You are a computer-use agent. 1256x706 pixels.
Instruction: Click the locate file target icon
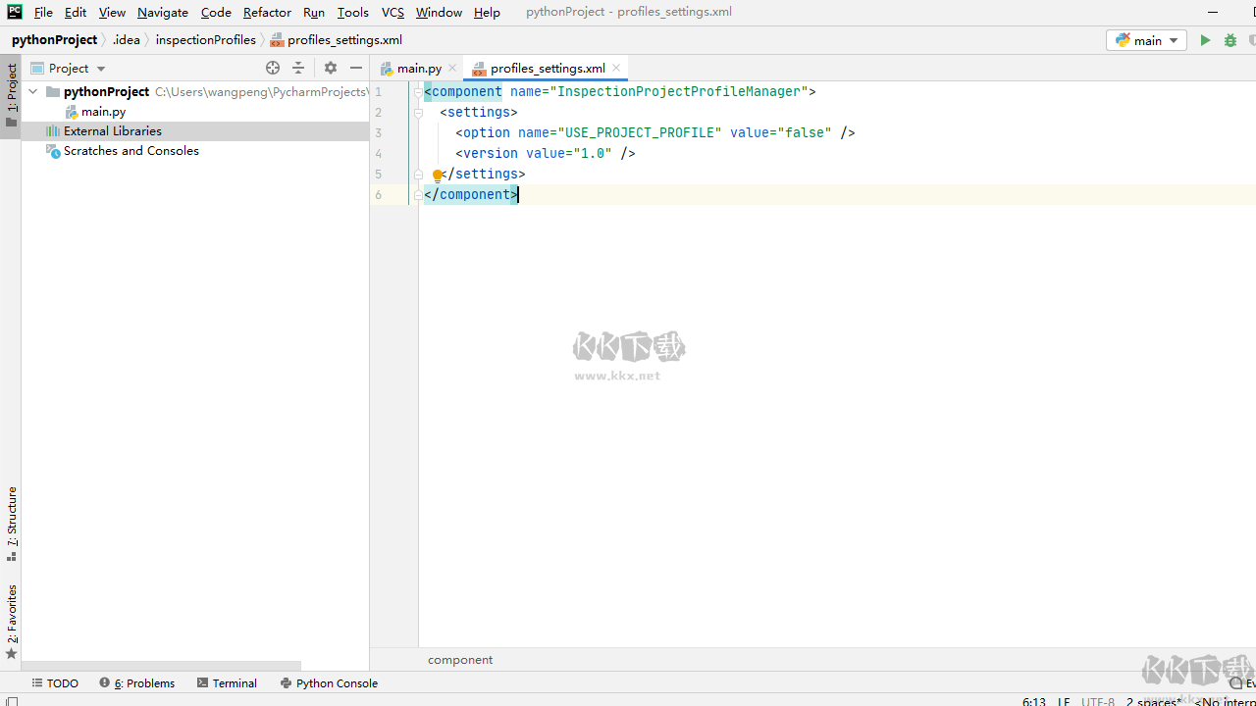(x=273, y=68)
